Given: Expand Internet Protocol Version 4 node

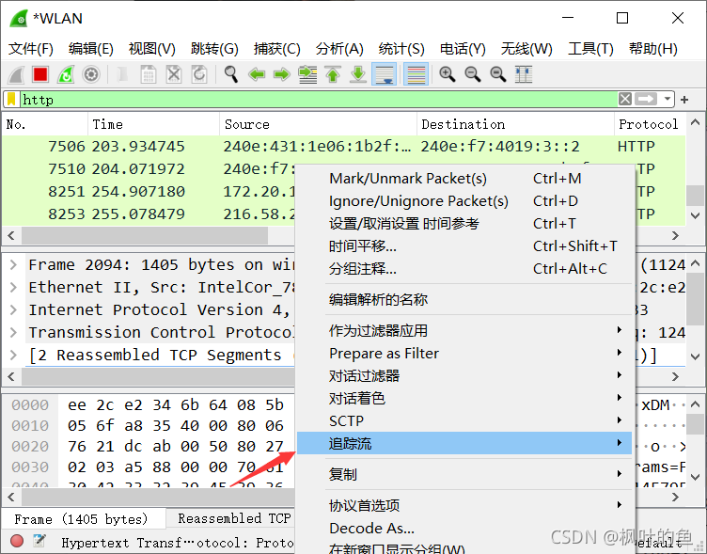Looking at the screenshot, I should [13, 309].
